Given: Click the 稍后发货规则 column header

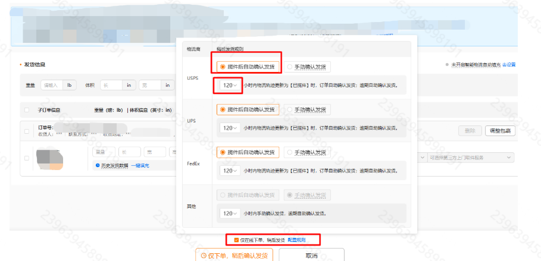Looking at the screenshot, I should click(x=230, y=49).
